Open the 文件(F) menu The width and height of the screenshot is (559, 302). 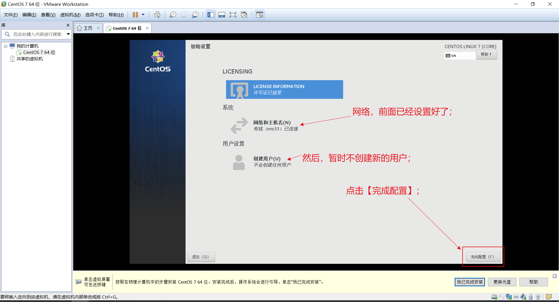click(x=11, y=15)
